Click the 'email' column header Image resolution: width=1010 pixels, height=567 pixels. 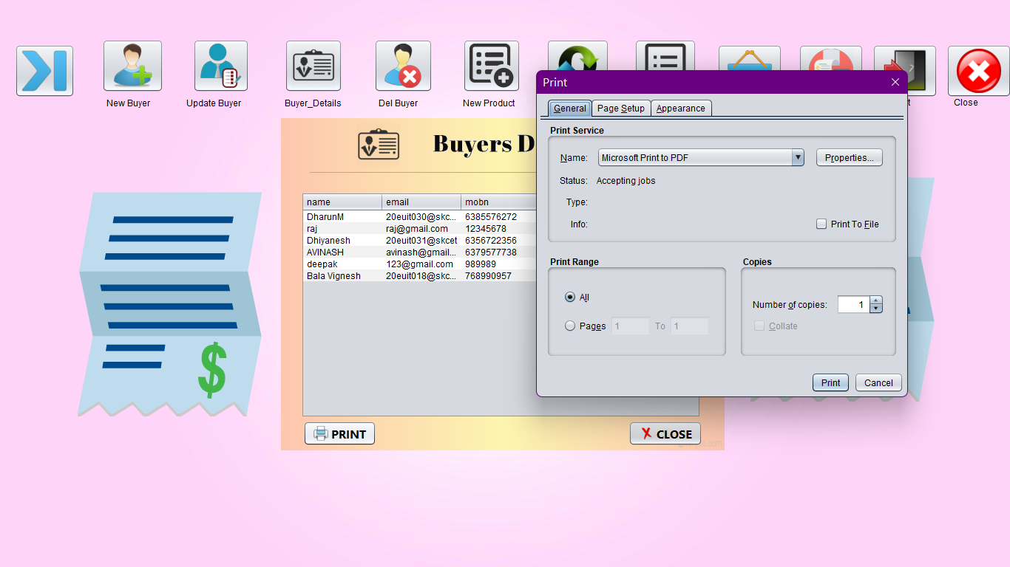tap(421, 202)
